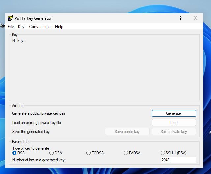Image resolution: width=211 pixels, height=174 pixels.
Task: Choose the DSA radio button
Action: 52,153
